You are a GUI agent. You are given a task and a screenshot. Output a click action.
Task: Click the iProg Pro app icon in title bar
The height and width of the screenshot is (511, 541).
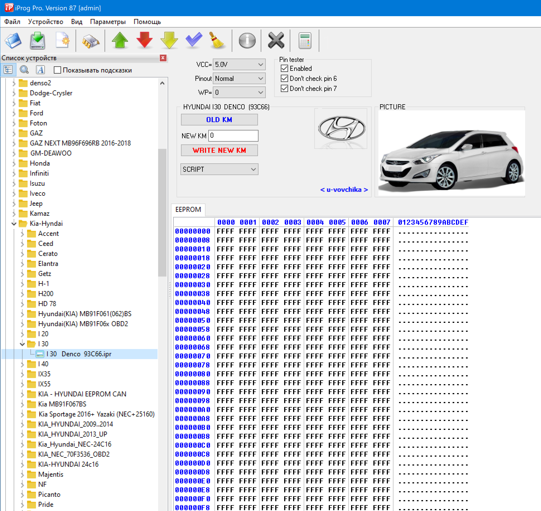coord(9,8)
